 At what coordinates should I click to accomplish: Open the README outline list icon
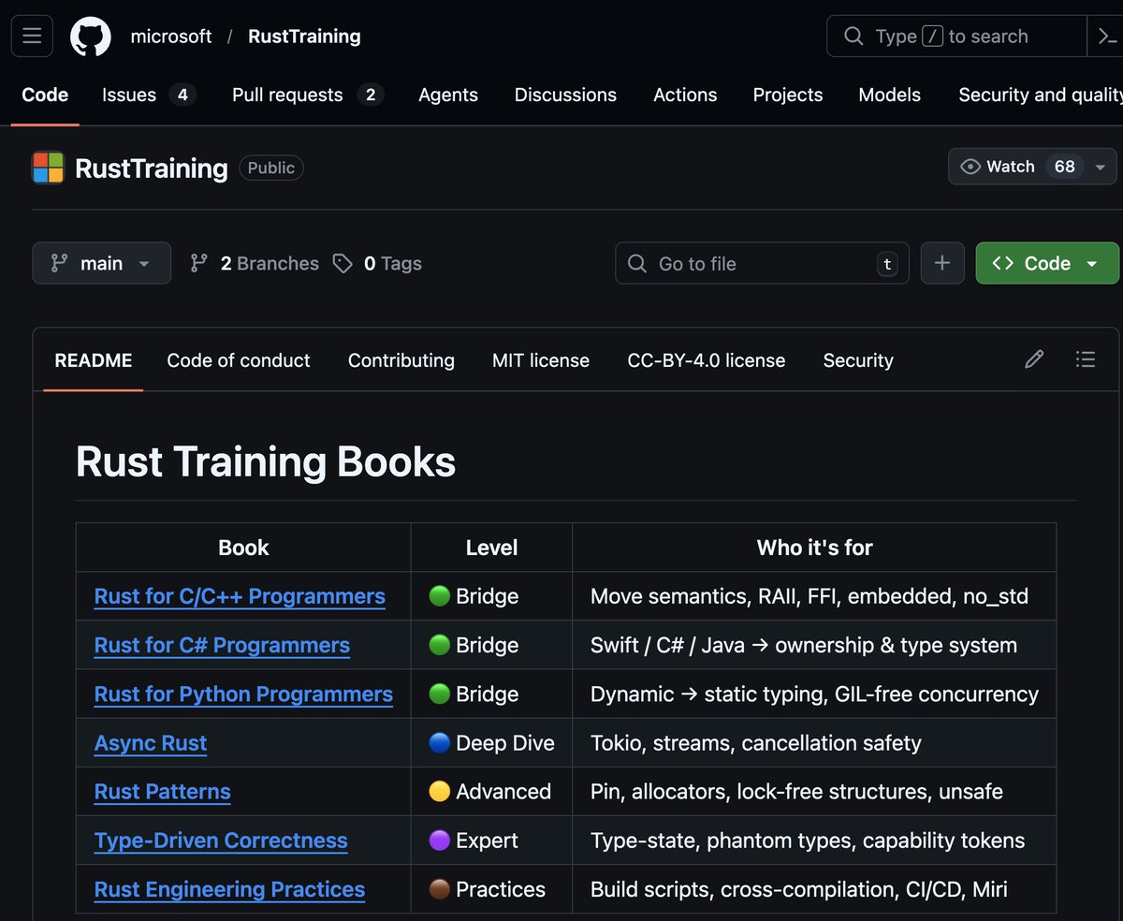pos(1086,359)
